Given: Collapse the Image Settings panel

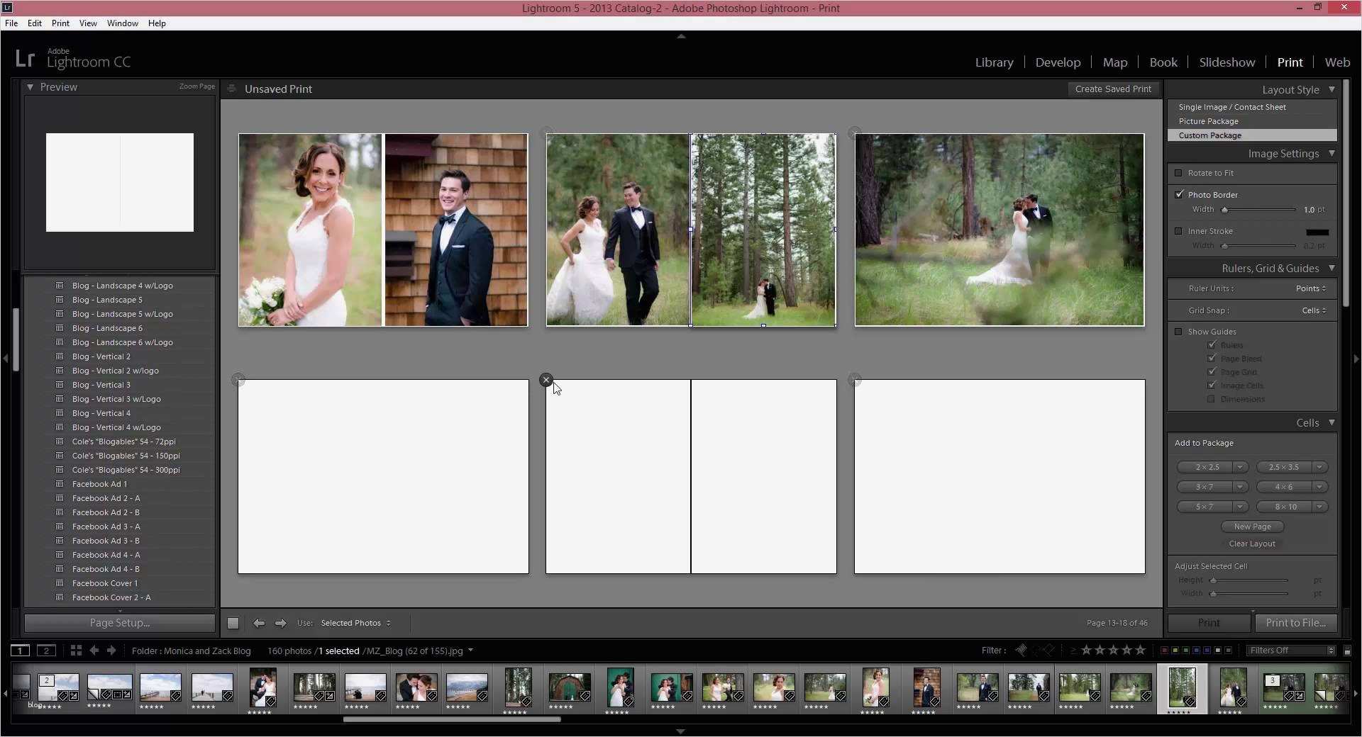Looking at the screenshot, I should [1331, 153].
